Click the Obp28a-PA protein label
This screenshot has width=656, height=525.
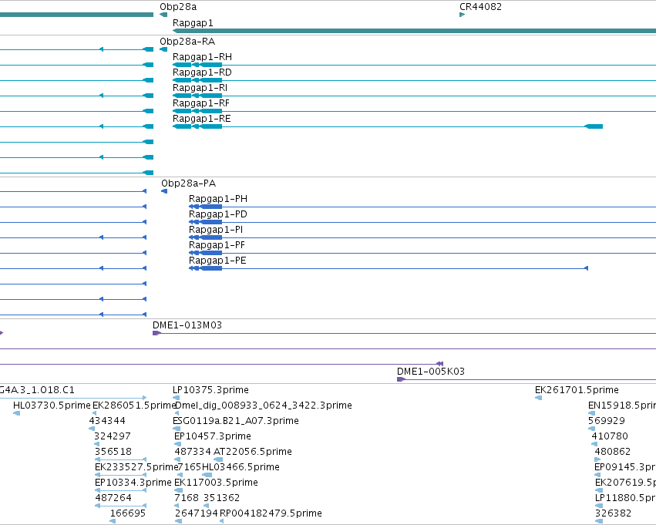[189, 183]
